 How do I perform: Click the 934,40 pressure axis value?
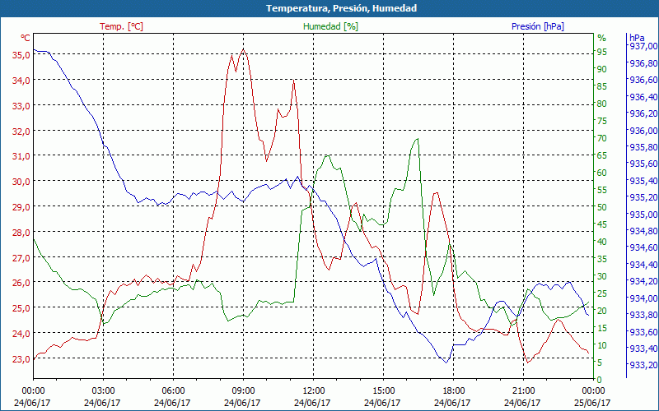tap(643, 265)
